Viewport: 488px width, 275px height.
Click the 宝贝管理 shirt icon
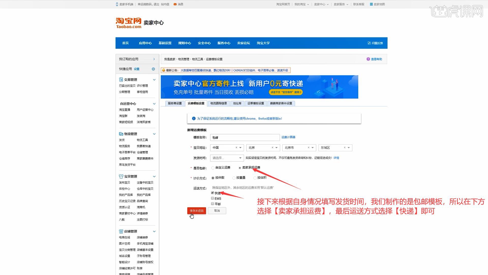click(x=121, y=176)
